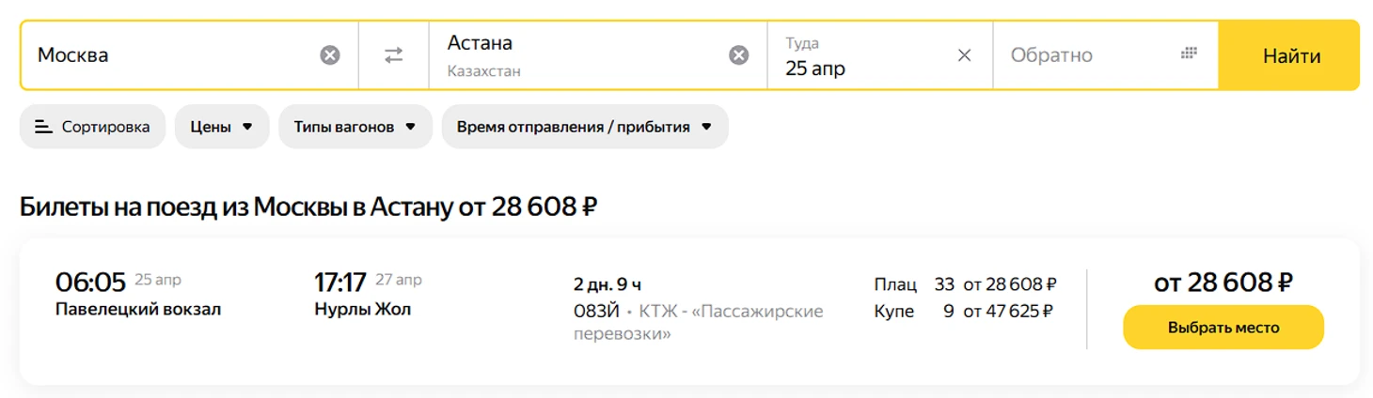
Task: Select Купе fare from 47 625 ₽
Action: [x=964, y=311]
